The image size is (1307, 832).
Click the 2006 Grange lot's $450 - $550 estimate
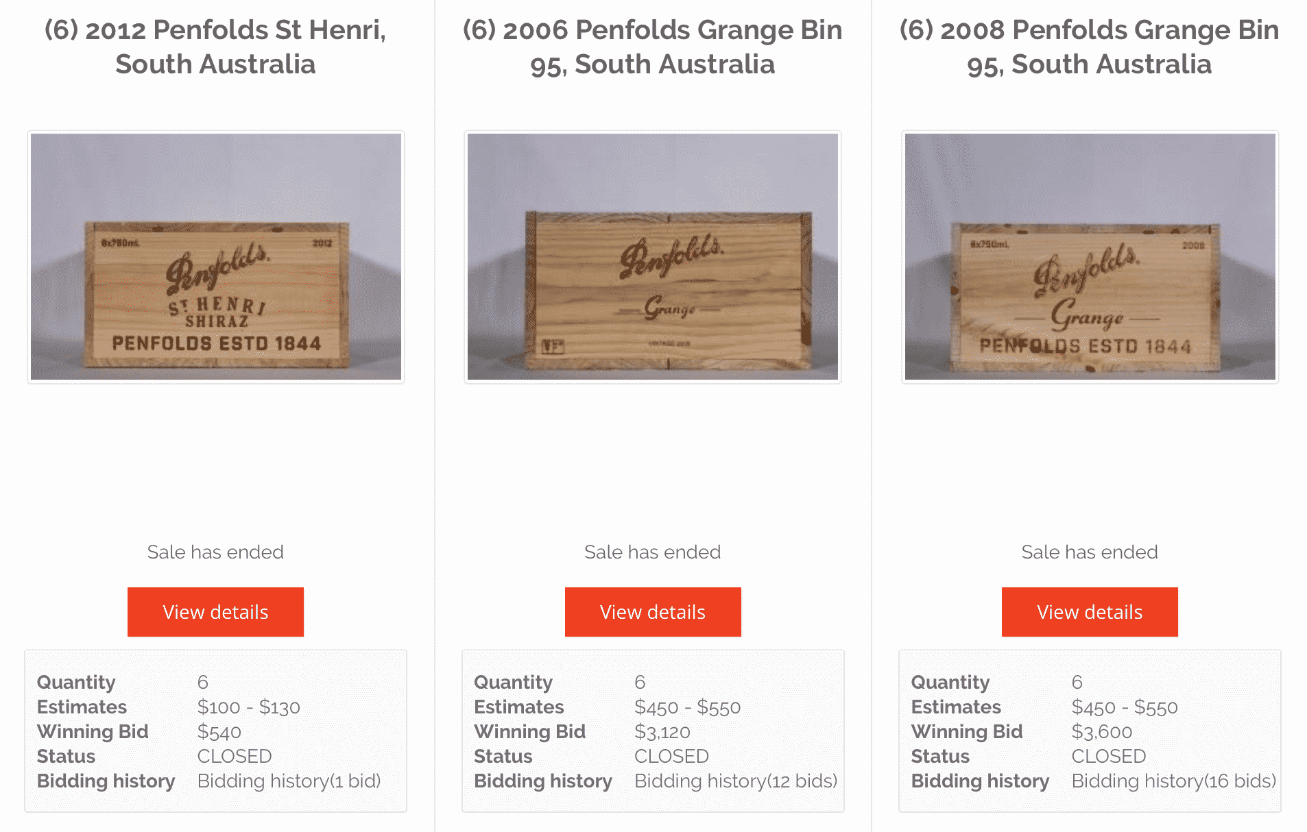pos(688,707)
